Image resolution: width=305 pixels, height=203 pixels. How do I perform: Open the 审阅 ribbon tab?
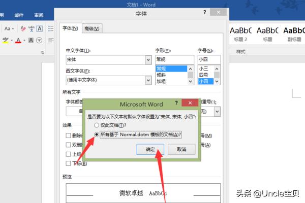pyautogui.click(x=39, y=15)
